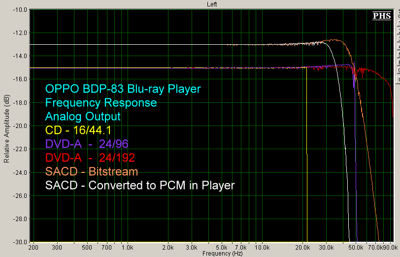Click the cyan "Frequency Response" caption
The width and height of the screenshot is (400, 257).
tap(101, 103)
